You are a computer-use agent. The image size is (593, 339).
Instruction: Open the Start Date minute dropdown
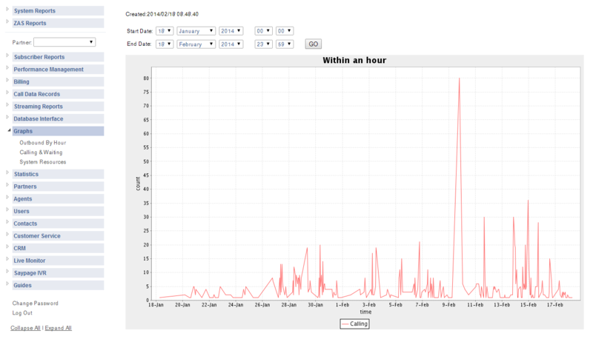(285, 31)
